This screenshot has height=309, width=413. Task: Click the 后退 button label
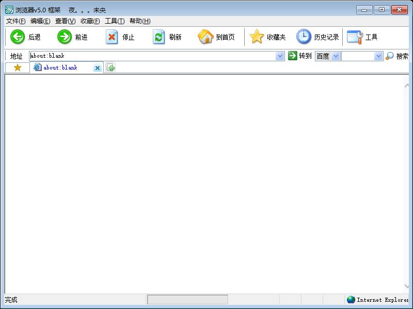click(34, 37)
